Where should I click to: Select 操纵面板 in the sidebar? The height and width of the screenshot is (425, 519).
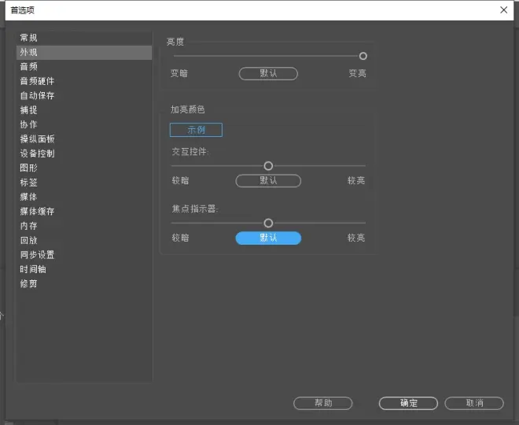point(37,139)
